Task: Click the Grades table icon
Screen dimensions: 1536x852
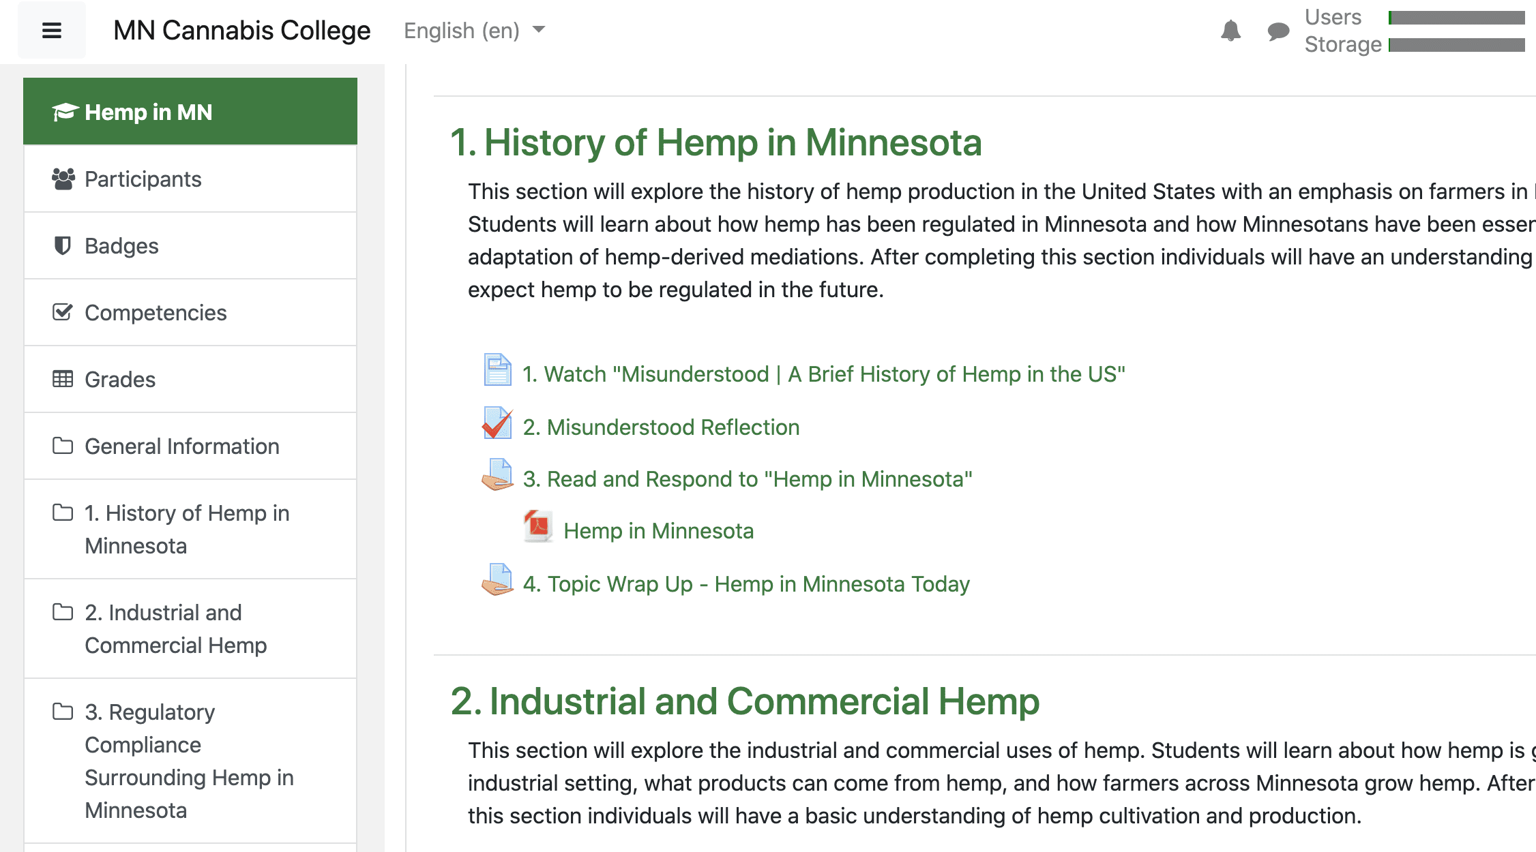Action: (62, 379)
